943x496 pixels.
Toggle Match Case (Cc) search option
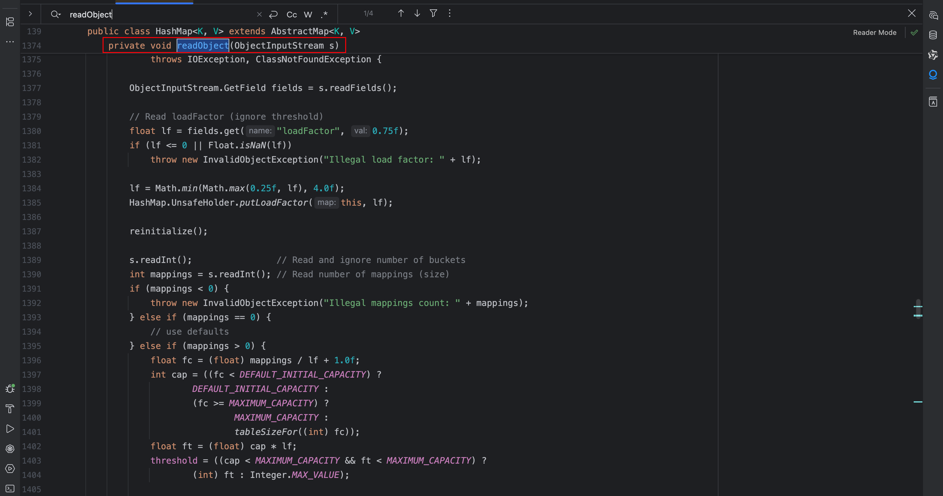pyautogui.click(x=291, y=15)
